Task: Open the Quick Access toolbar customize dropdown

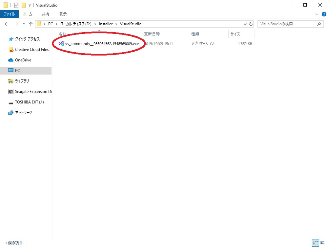Action: click(x=30, y=6)
